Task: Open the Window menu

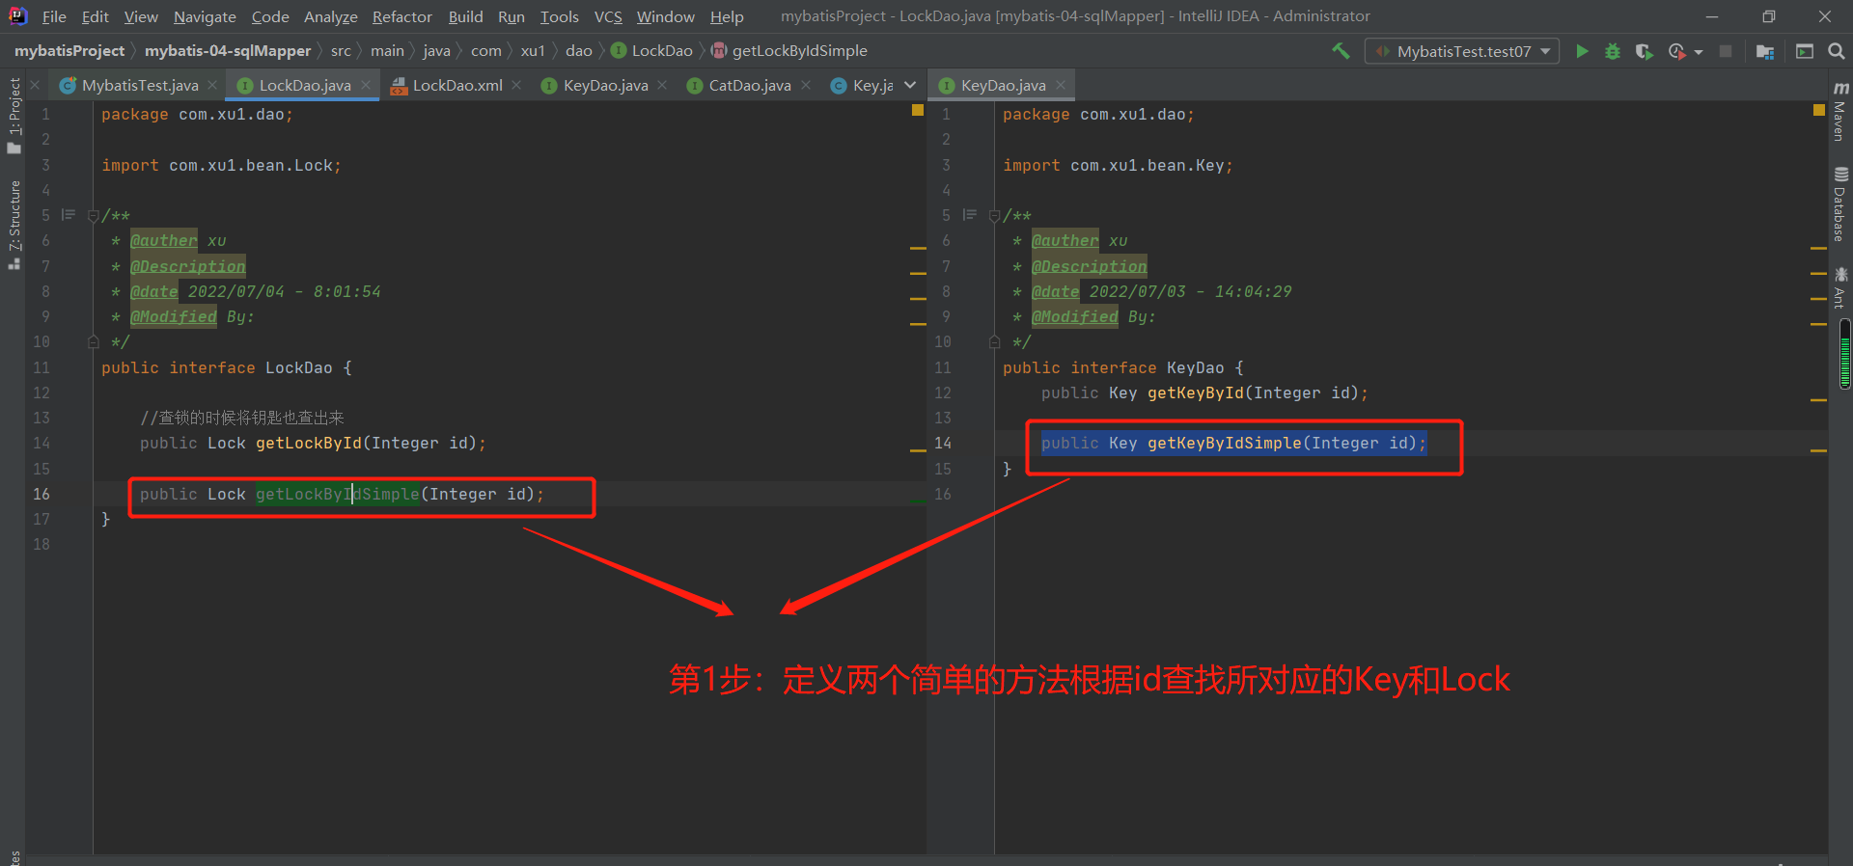Action: (x=665, y=16)
